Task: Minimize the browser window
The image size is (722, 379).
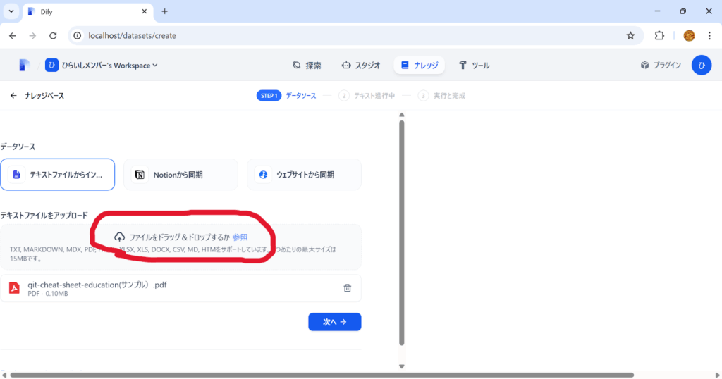Action: pos(658,11)
